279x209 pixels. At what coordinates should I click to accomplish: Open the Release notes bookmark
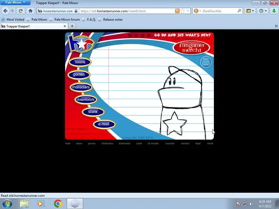pyautogui.click(x=110, y=20)
